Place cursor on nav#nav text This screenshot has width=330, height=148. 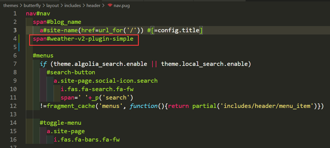pyautogui.click(x=38, y=14)
